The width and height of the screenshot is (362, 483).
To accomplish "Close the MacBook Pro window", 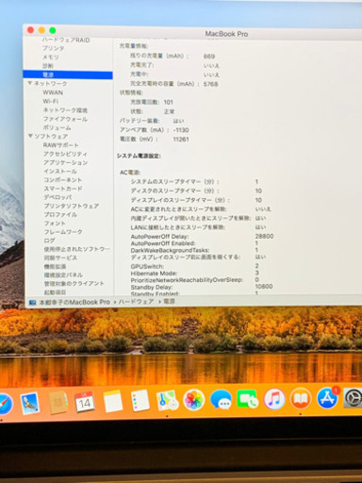I will (x=31, y=30).
